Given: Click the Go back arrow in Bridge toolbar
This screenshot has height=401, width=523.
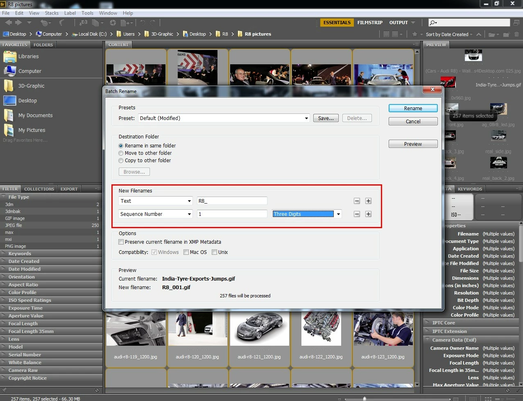Looking at the screenshot, I should pyautogui.click(x=8, y=23).
